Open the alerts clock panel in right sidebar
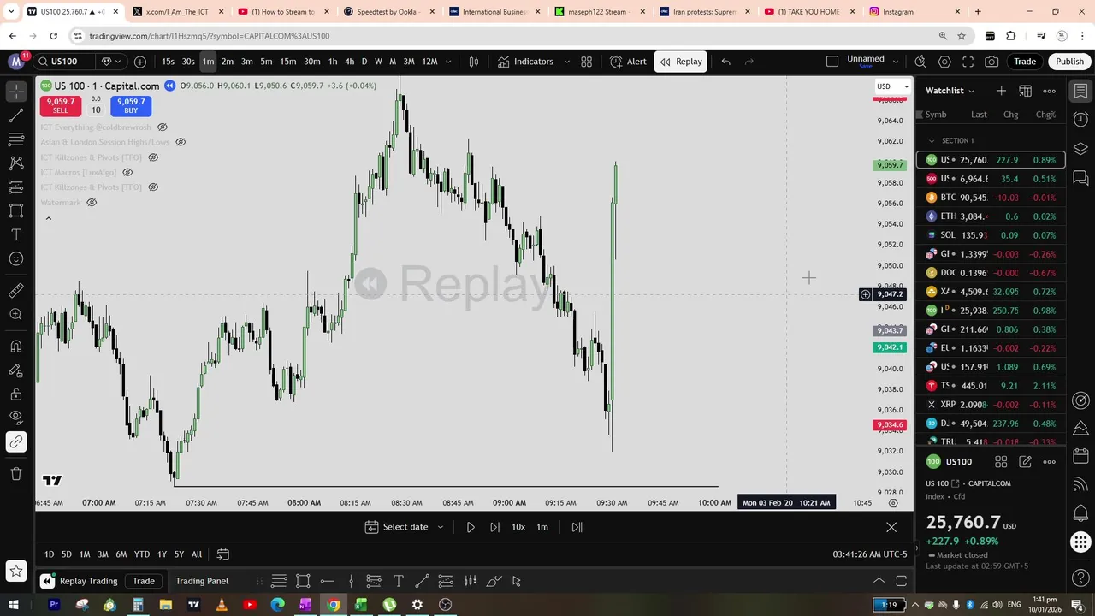 [x=1081, y=120]
